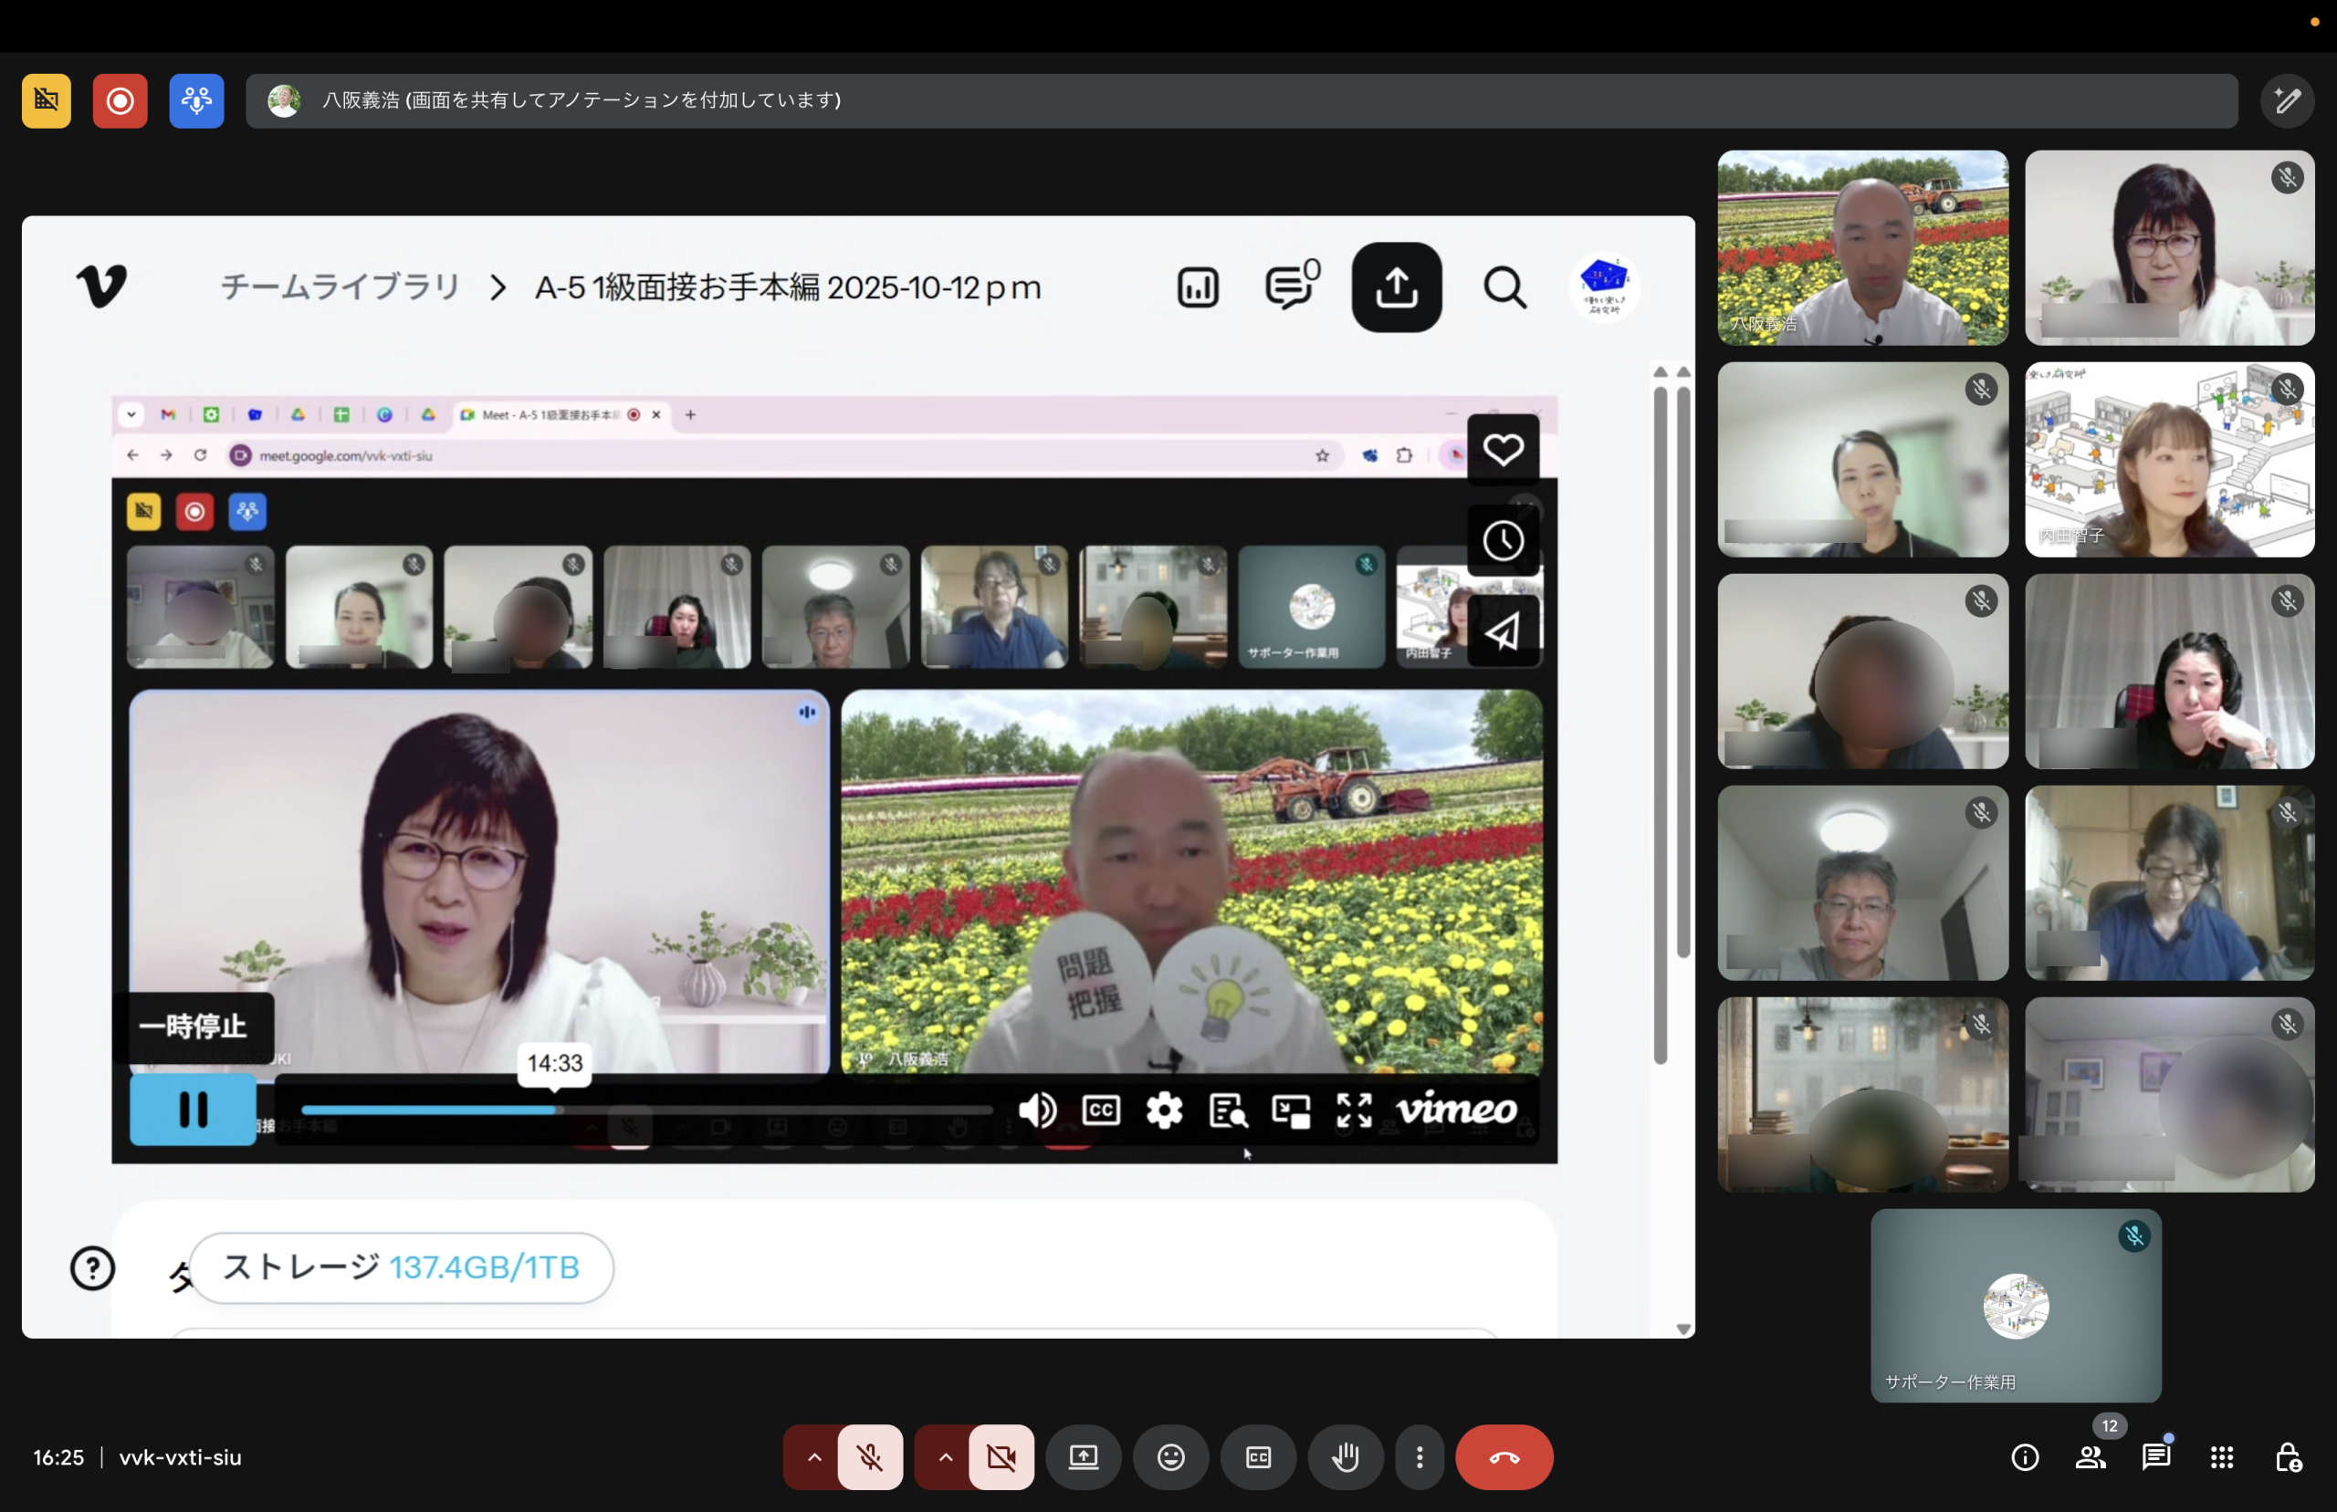This screenshot has height=1512, width=2337.
Task: Open the activities grid icon
Action: click(2221, 1457)
